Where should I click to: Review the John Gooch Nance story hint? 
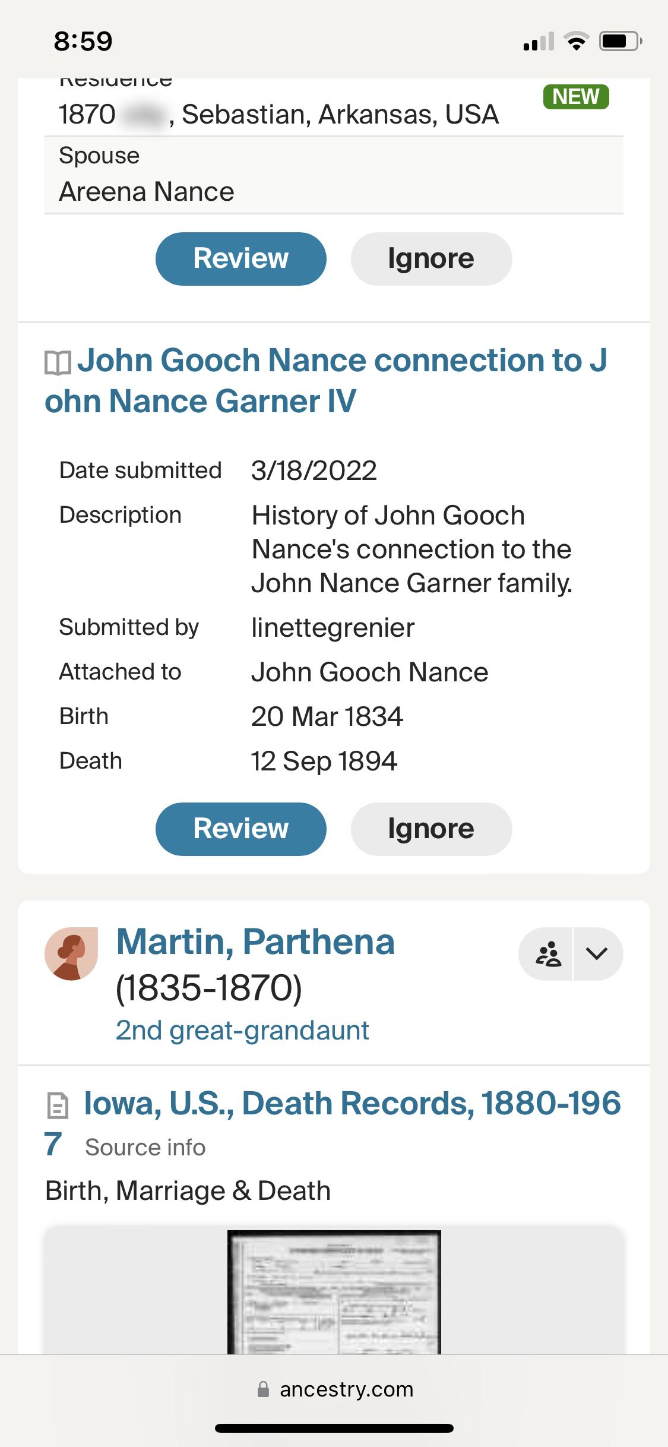click(x=241, y=829)
